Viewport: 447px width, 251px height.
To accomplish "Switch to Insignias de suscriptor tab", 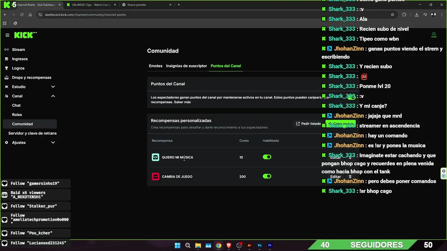I will (x=186, y=66).
